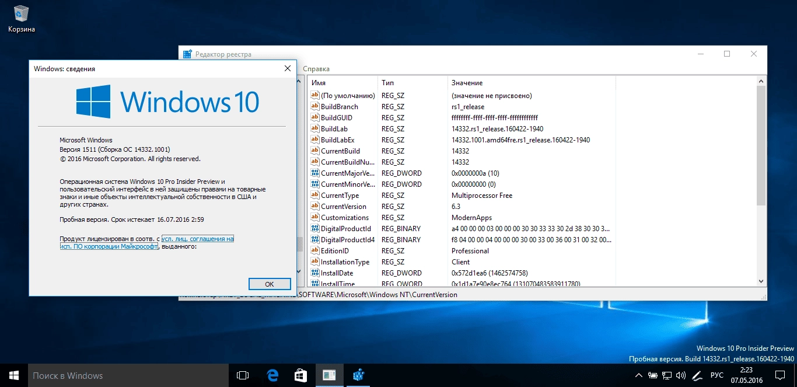The image size is (797, 387).
Task: Select the BuildBranch value icon
Action: pyautogui.click(x=314, y=107)
